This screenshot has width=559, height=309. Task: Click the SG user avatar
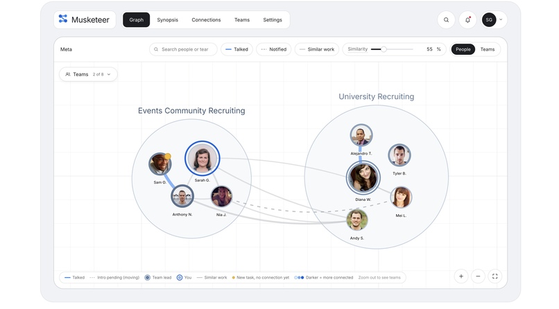tap(489, 20)
